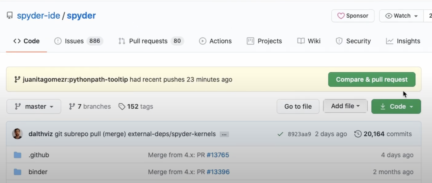Click dalthviz's avatar thumbnail

click(x=18, y=134)
